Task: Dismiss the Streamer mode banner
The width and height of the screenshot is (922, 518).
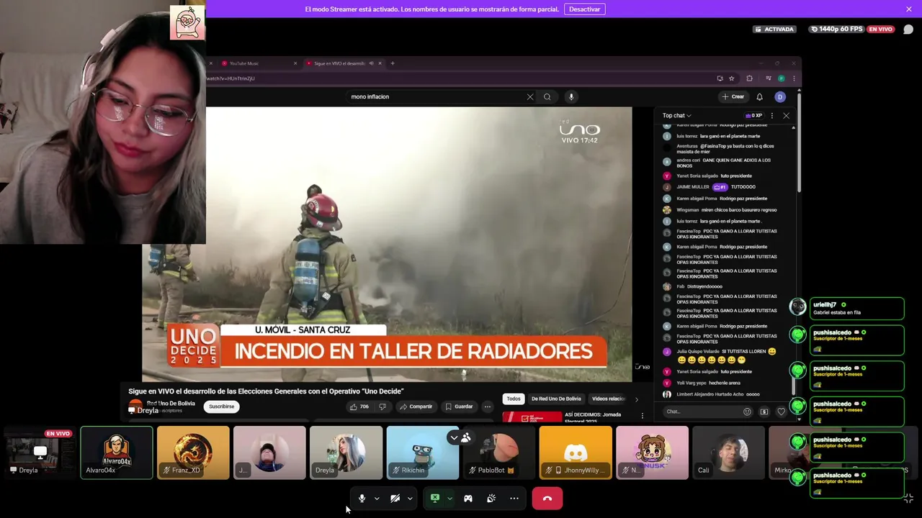Action: [909, 9]
